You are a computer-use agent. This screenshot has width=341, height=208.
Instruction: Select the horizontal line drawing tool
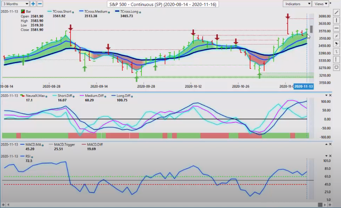(x=336, y=28)
